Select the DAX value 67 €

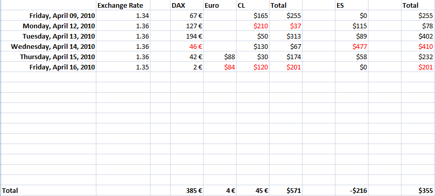(187, 15)
